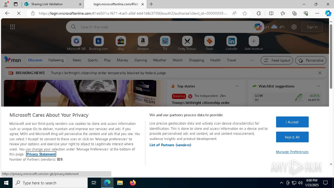Open the Gaming category
This screenshot has width=334, height=188.
[141, 60]
